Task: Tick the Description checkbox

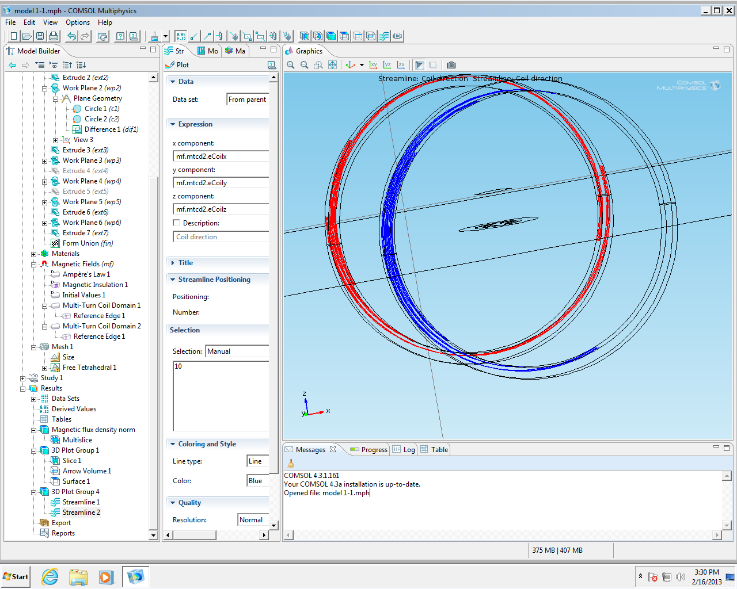Action: [x=176, y=223]
